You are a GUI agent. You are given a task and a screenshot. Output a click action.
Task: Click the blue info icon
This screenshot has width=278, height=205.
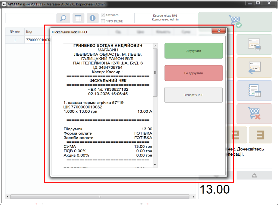(93, 18)
